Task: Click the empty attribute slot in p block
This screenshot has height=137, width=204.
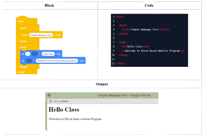Action: [29, 61]
